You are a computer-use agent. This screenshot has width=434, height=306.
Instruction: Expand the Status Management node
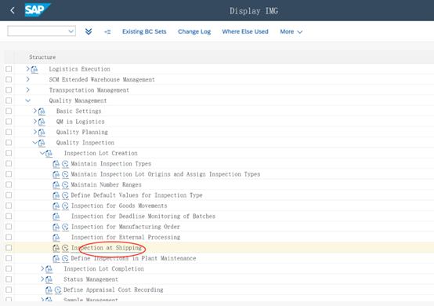tap(42, 279)
